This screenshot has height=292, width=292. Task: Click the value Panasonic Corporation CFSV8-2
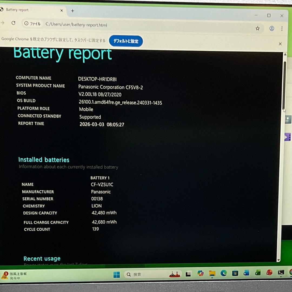[x=111, y=87]
